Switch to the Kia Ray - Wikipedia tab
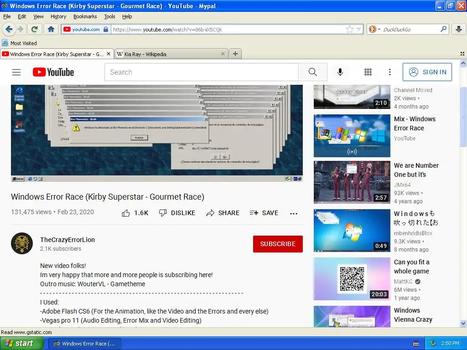The image size is (467, 350). 171,54
